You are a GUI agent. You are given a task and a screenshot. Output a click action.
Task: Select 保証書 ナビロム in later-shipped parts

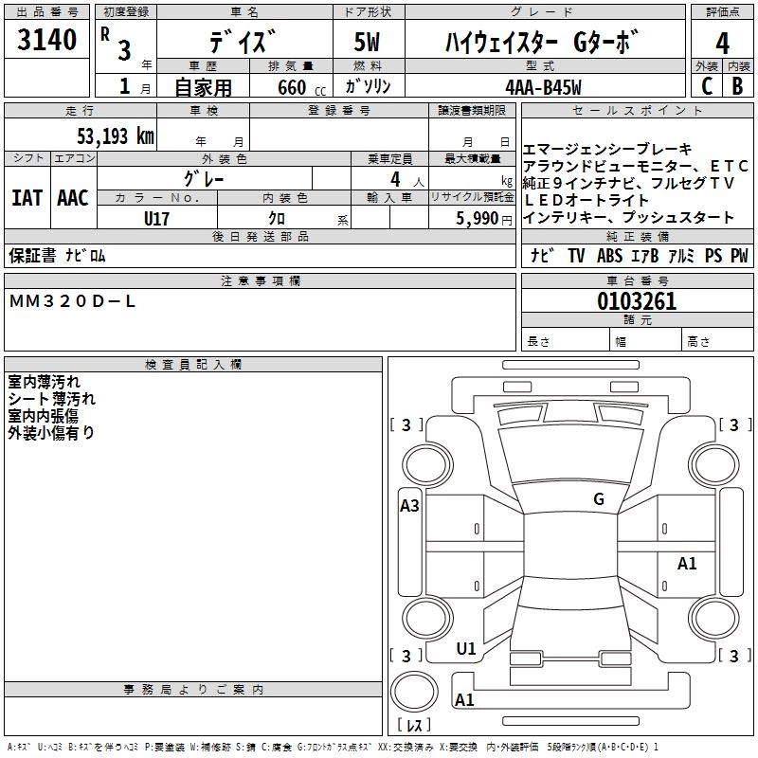point(57,256)
